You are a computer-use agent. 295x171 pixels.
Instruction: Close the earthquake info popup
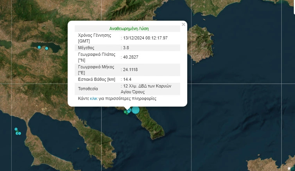click(184, 25)
